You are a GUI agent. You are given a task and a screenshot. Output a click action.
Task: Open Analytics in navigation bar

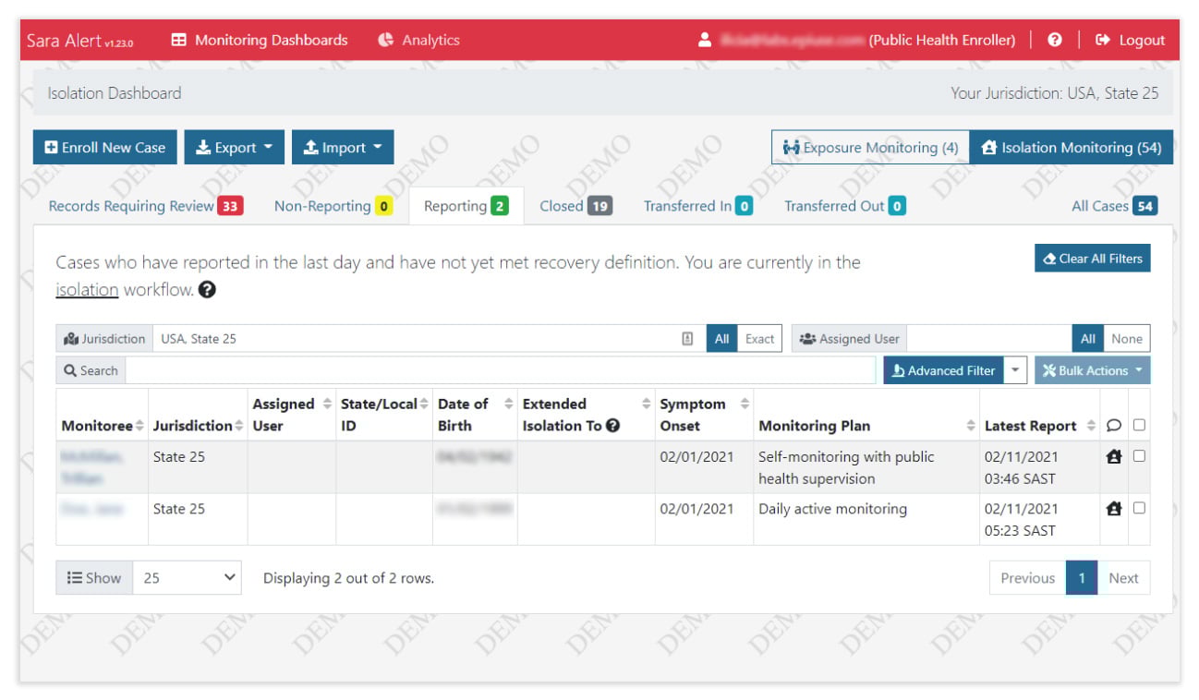418,40
